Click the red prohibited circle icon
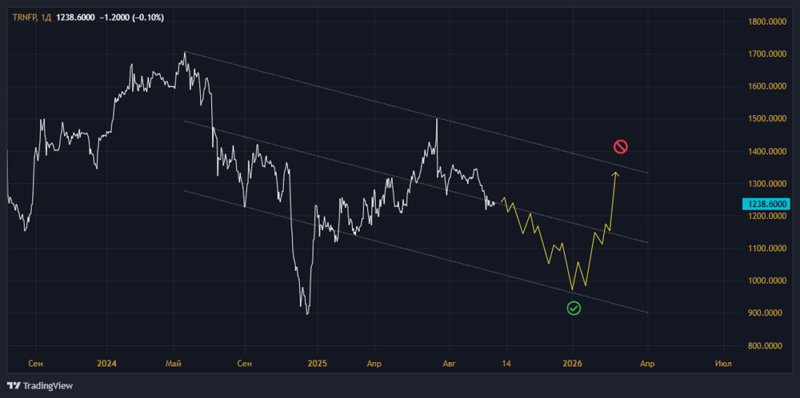The height and width of the screenshot is (398, 800). [620, 147]
